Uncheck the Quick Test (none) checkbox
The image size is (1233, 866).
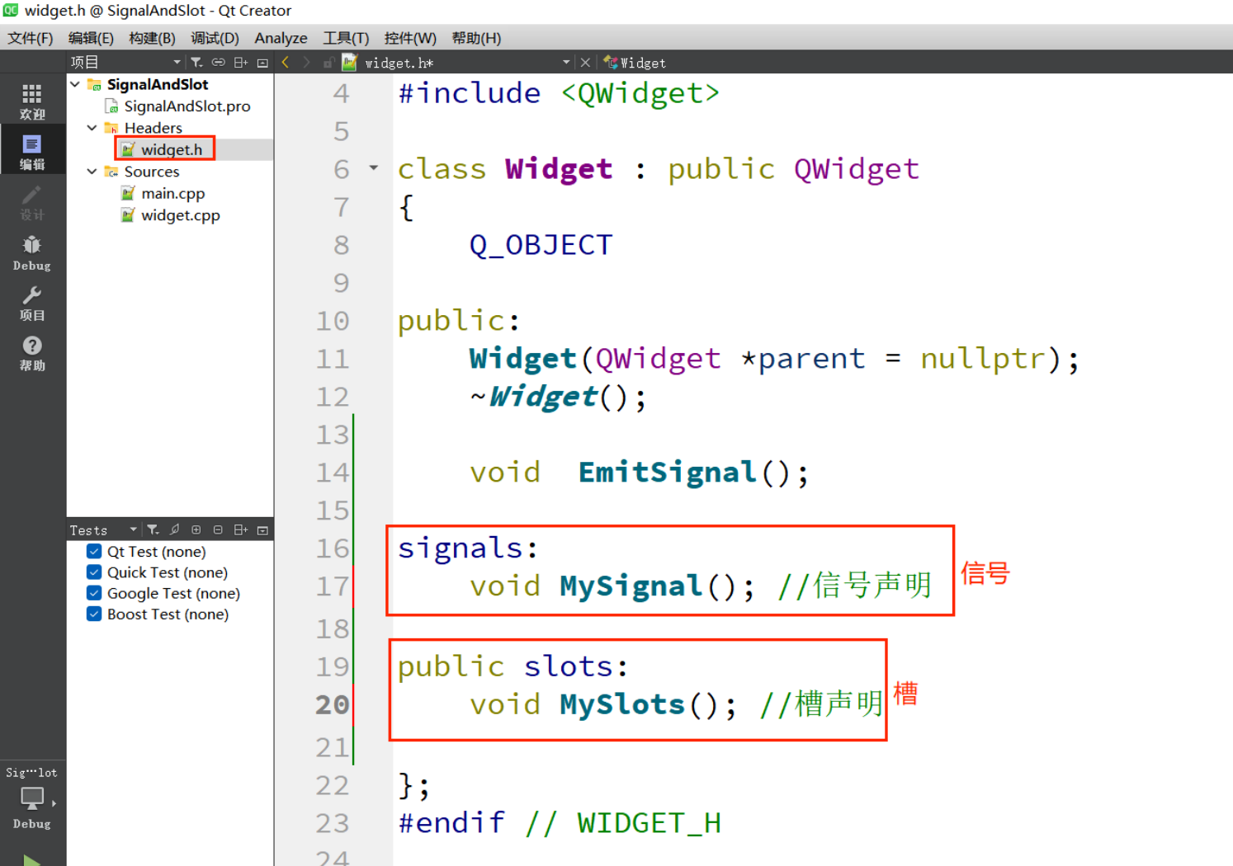tap(94, 572)
